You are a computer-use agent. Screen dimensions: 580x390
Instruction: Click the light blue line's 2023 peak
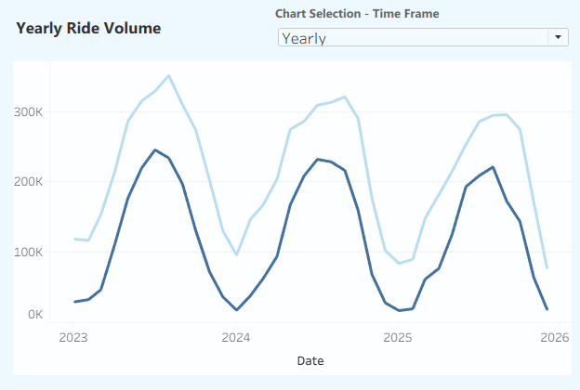click(168, 76)
